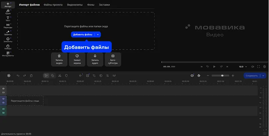Click the swirl icon left of zoom minus
This screenshot has width=269, height=136.
pyautogui.click(x=199, y=75)
